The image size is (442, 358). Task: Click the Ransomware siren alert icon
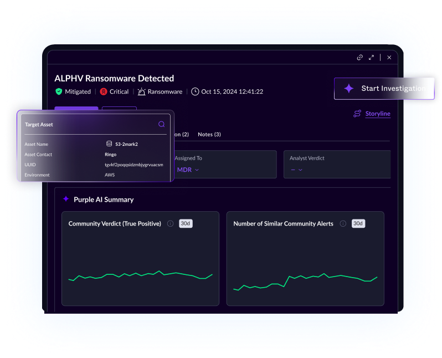[x=142, y=91]
